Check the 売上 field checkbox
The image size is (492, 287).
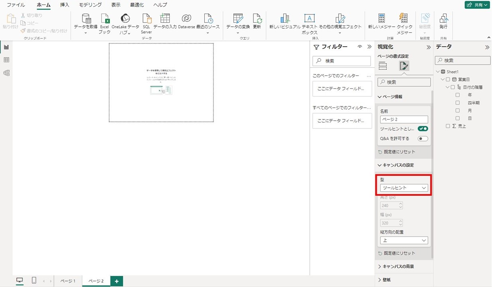448,126
